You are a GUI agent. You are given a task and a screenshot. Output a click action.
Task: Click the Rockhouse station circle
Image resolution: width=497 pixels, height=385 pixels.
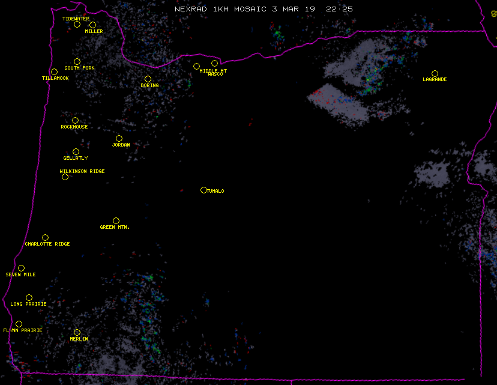tap(75, 120)
